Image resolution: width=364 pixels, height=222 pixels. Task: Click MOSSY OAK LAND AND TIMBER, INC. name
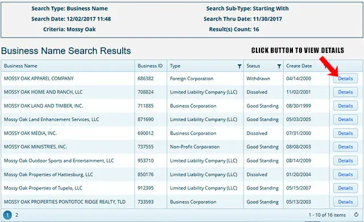point(43,106)
